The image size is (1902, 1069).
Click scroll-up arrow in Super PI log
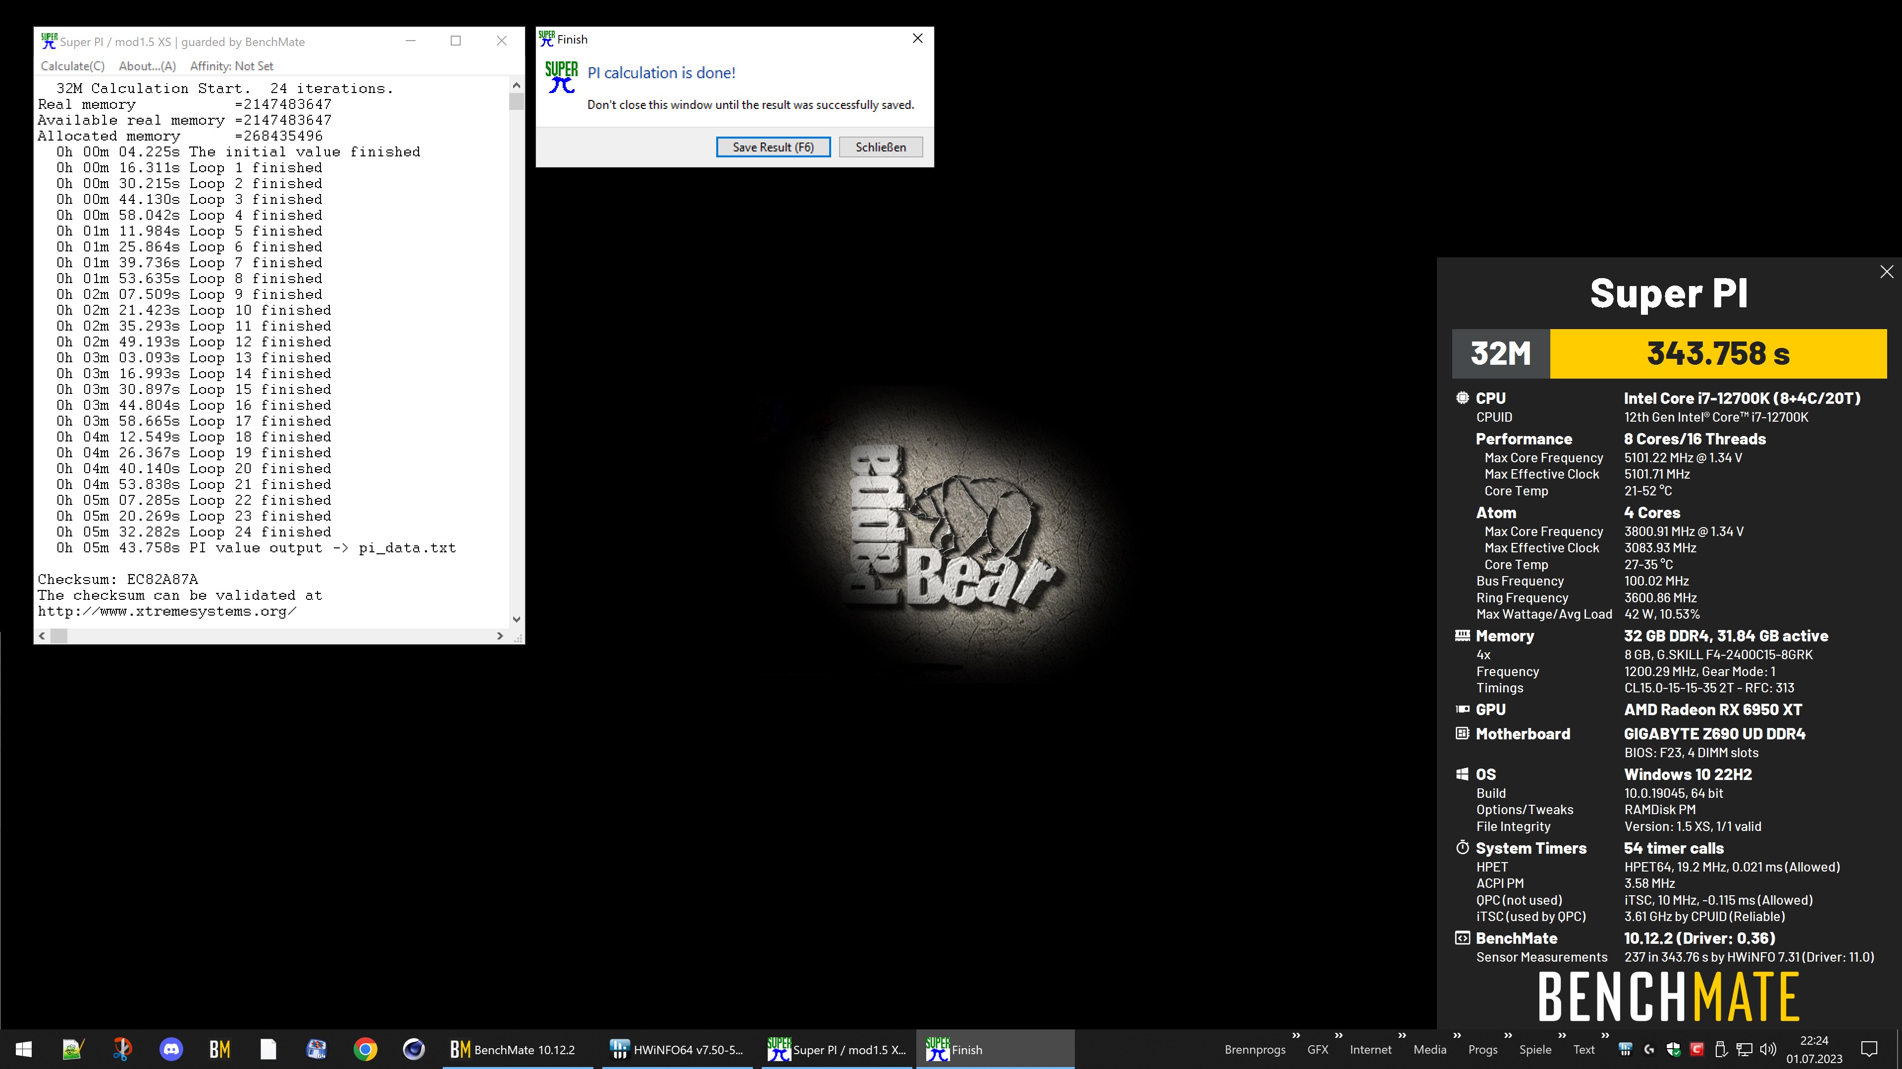click(516, 86)
